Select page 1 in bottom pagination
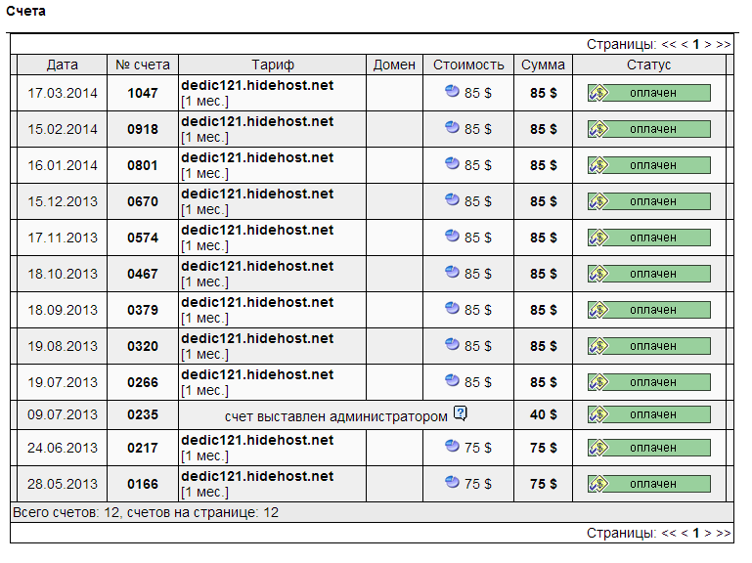Viewport: 752px width, 563px height. click(696, 534)
